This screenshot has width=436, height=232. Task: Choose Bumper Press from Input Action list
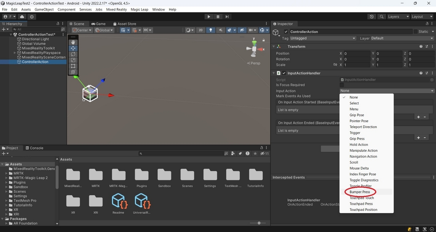[360, 192]
